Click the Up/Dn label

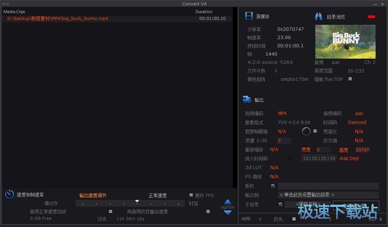tap(228, 207)
